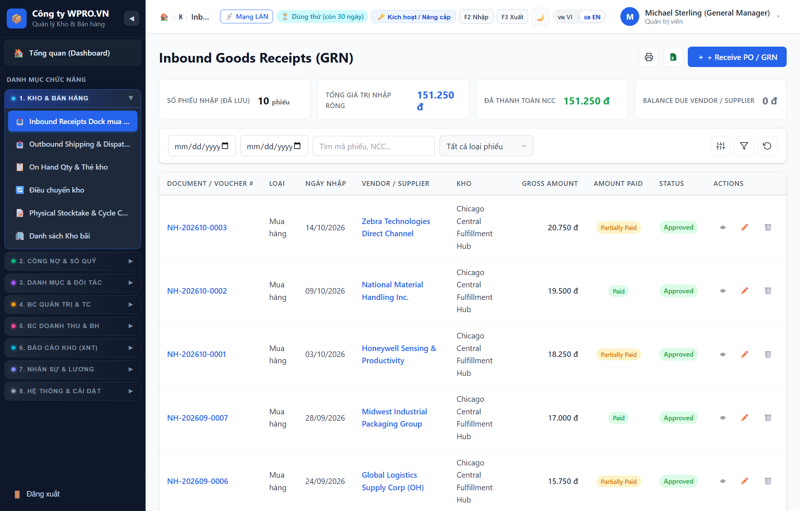
Task: Delete receipt NH-202609-0007 trash icon
Action: 768,418
